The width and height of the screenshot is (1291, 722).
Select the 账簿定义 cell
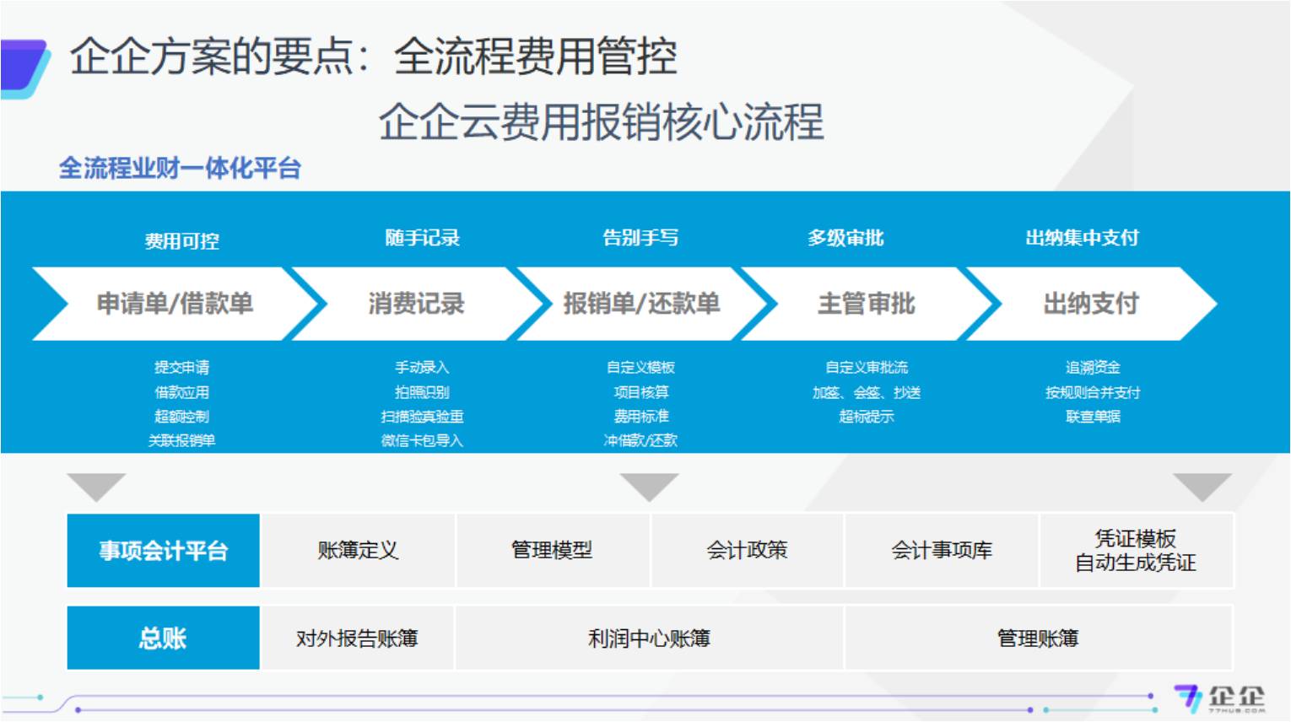click(358, 551)
